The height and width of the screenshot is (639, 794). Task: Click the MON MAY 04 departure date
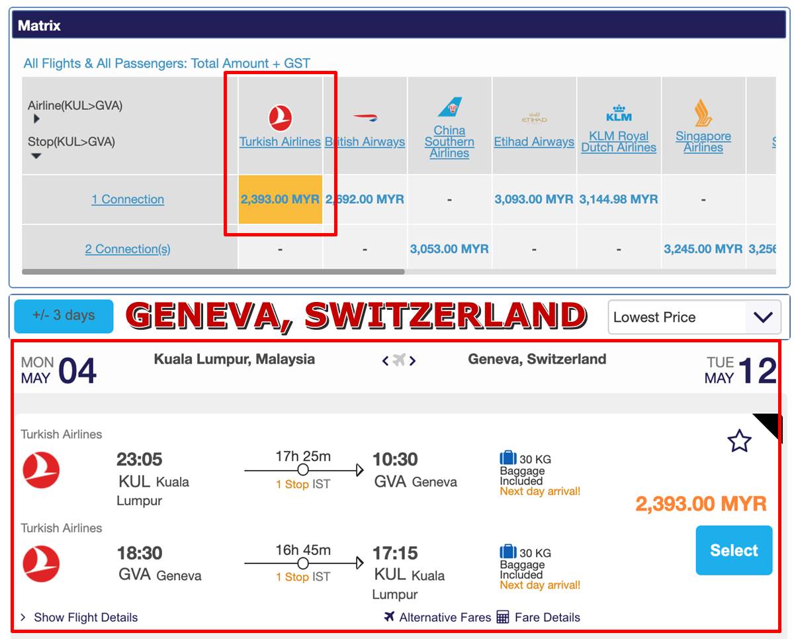point(59,371)
